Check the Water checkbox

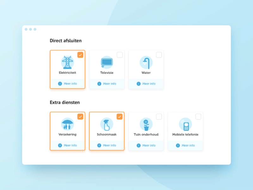point(159,55)
